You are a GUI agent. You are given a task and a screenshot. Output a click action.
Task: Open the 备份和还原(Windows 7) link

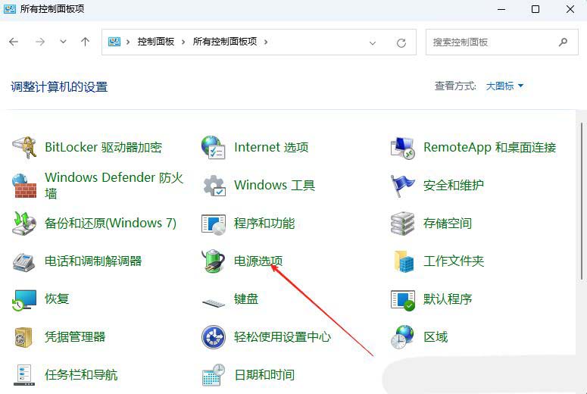point(111,224)
